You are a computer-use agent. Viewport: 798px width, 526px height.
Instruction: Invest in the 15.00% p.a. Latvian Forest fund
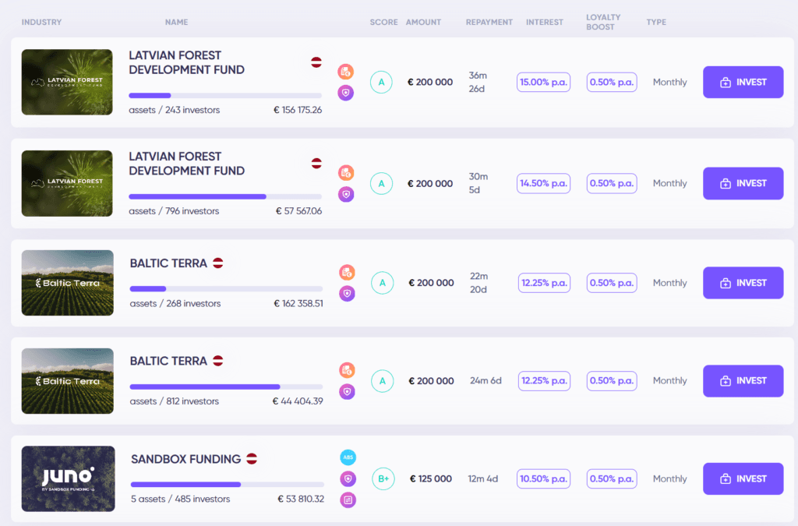click(743, 82)
